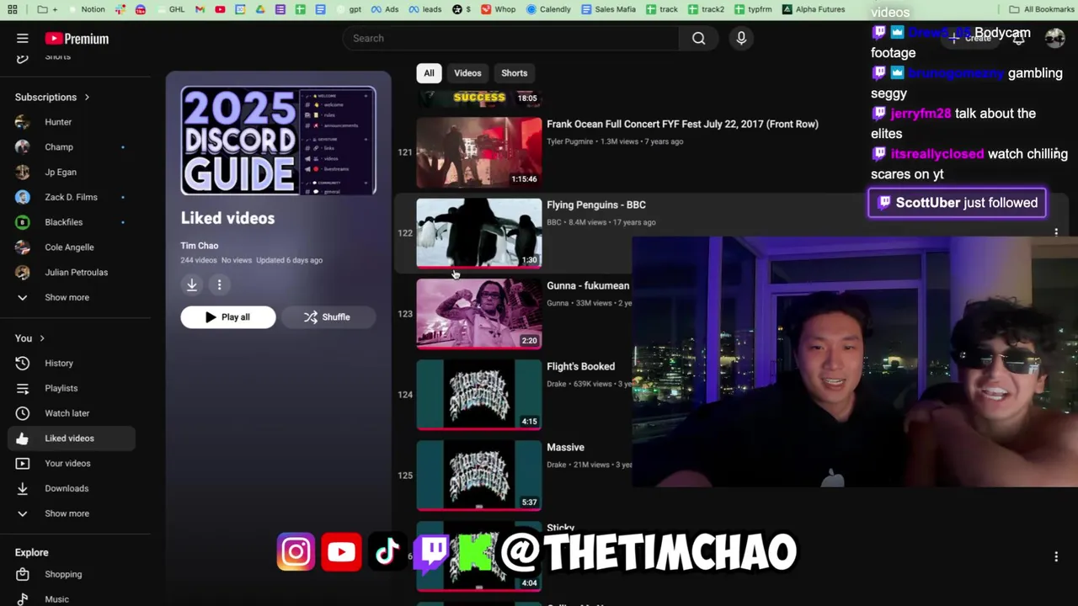1078x606 pixels.
Task: Open Explore Shopping entry
Action: point(63,574)
